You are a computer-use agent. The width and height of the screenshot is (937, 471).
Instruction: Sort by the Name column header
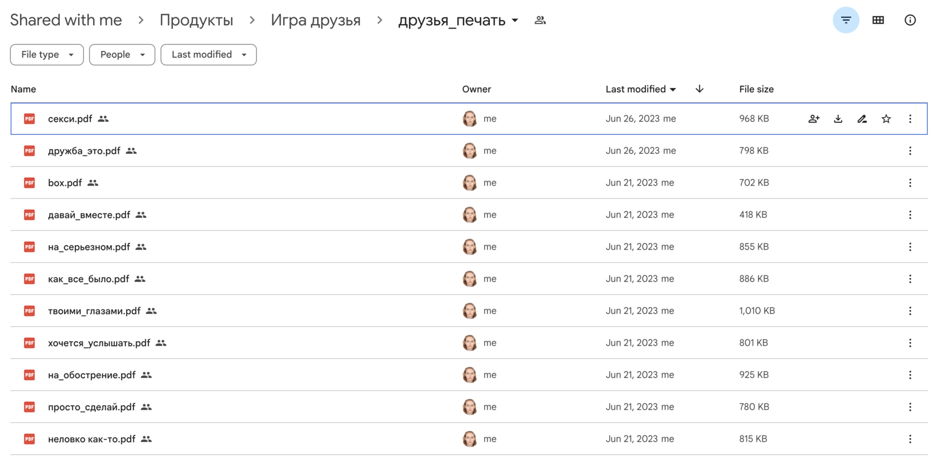tap(23, 89)
